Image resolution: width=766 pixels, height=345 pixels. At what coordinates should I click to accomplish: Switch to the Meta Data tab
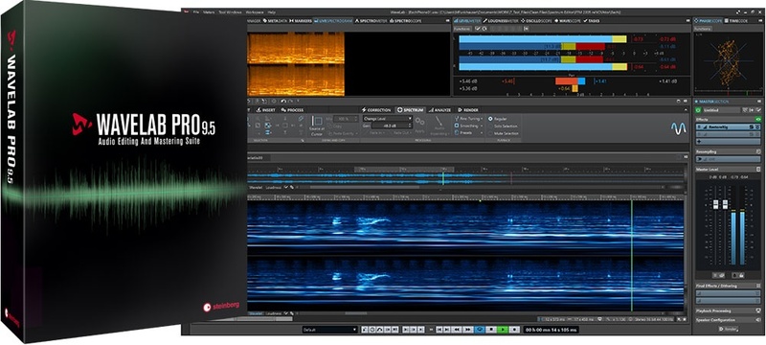(x=275, y=21)
